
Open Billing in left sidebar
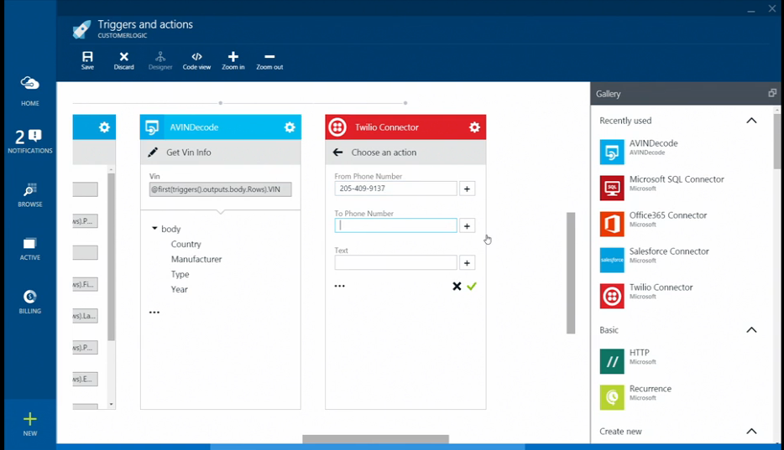[29, 301]
